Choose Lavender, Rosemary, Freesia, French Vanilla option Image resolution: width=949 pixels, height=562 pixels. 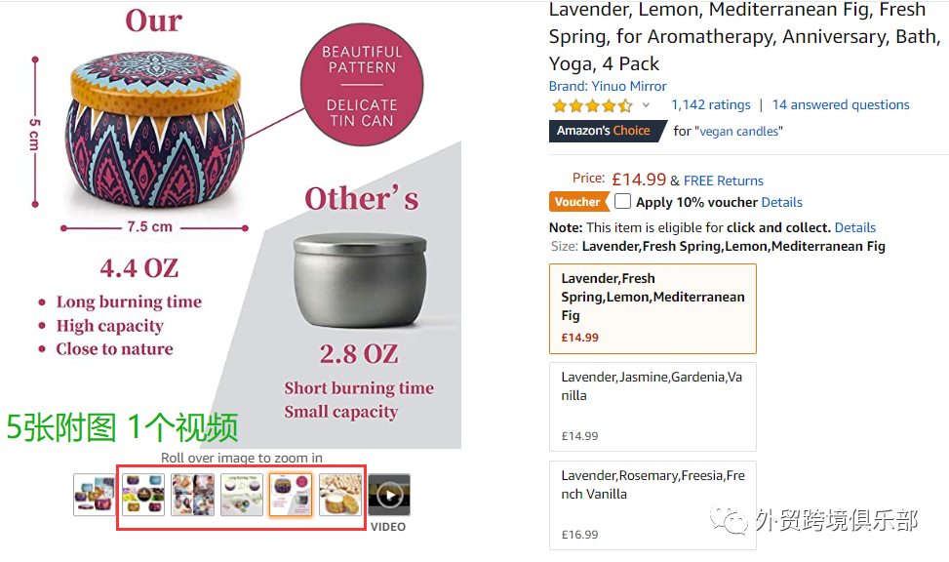coord(652,505)
